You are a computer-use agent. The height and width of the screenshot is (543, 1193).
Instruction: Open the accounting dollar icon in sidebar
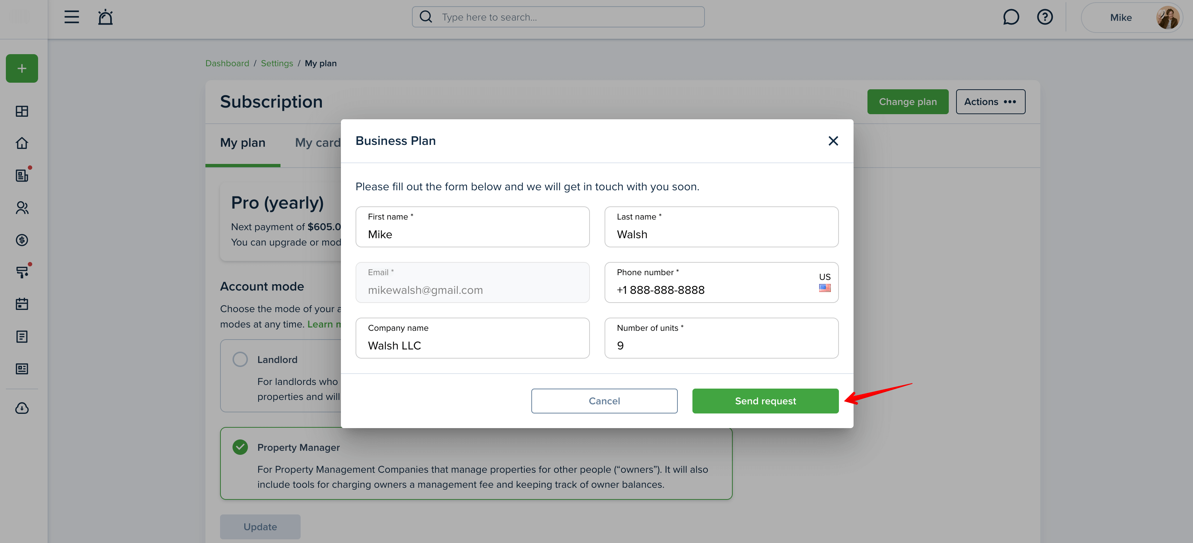(22, 240)
